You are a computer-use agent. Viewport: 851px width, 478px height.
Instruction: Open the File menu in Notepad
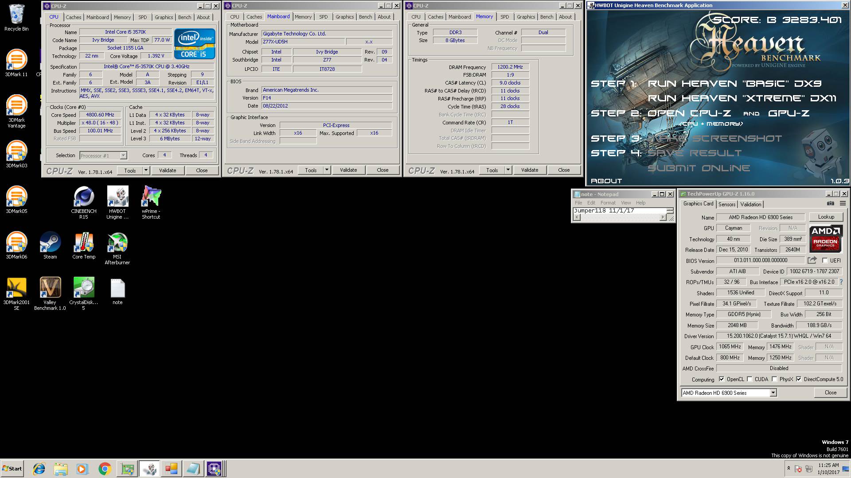tap(578, 203)
